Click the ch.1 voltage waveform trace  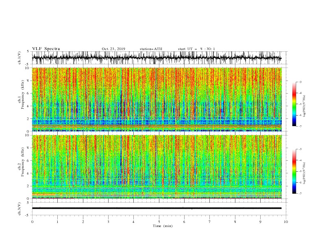(x=157, y=58)
